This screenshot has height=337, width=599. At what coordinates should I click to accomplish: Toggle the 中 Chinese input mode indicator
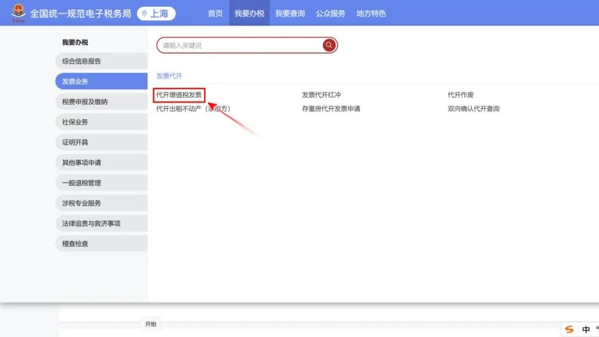point(585,330)
